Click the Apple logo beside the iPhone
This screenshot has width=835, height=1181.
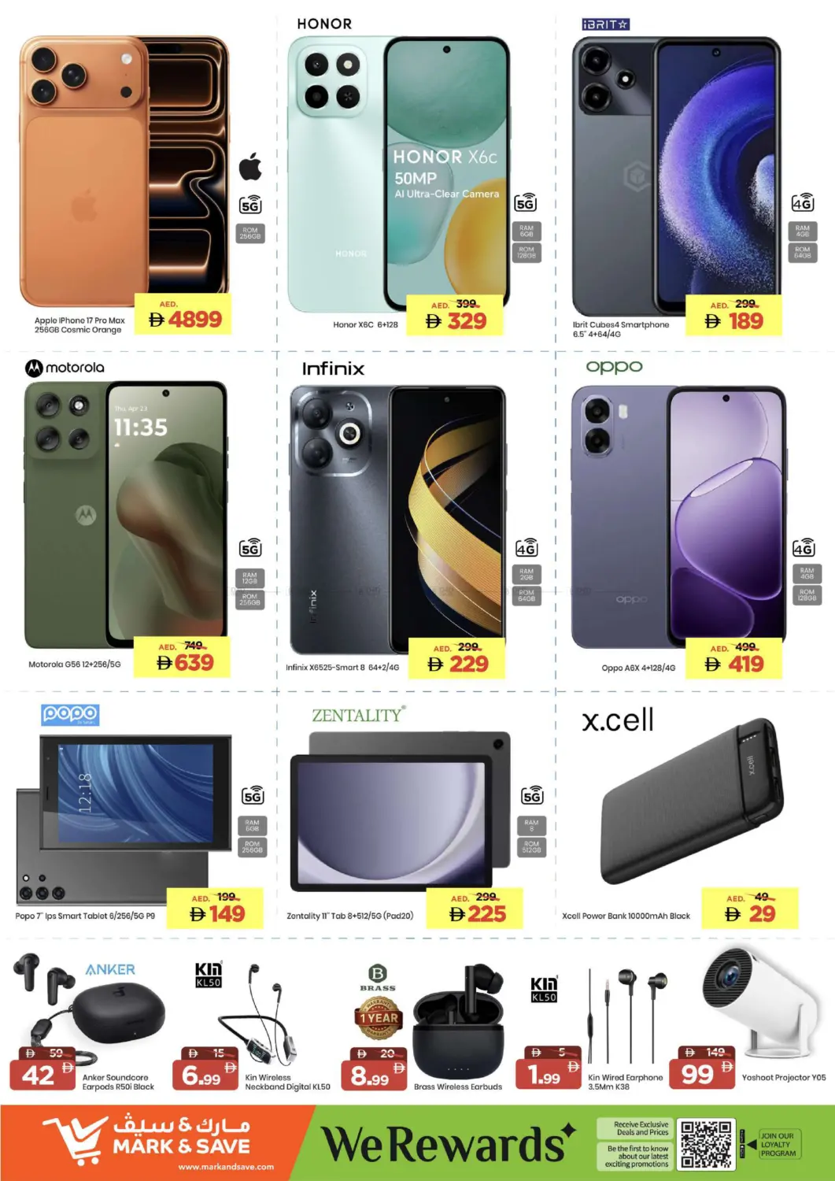click(x=250, y=166)
